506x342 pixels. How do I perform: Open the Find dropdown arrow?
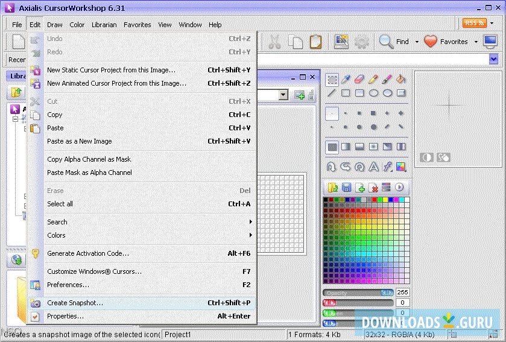coord(417,42)
